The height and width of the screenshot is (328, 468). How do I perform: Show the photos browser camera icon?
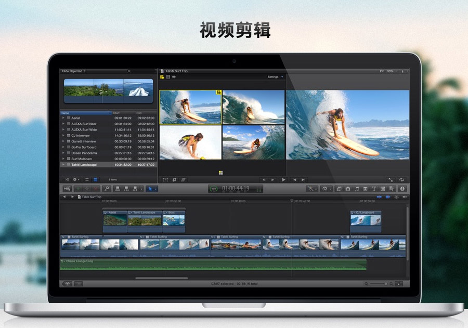[348, 189]
